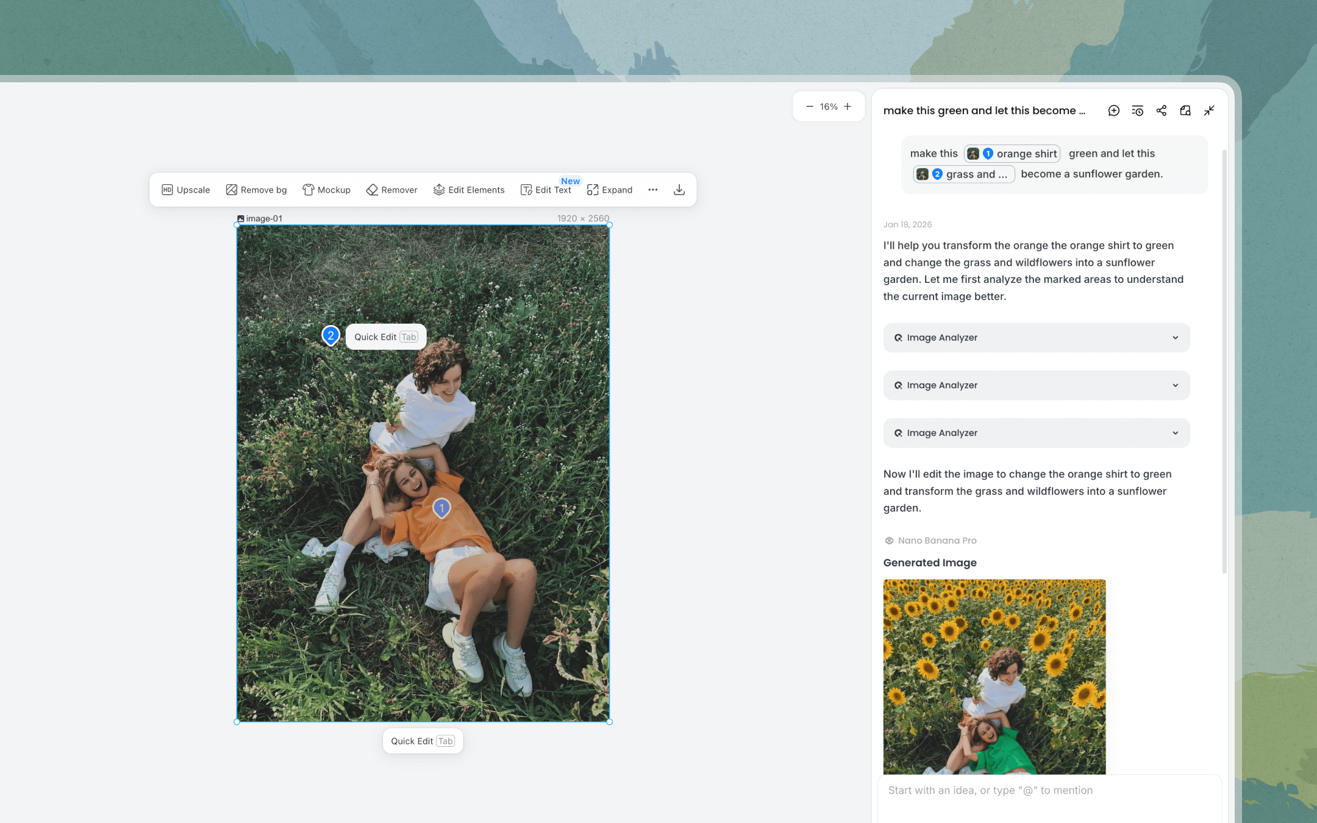Open the Remove bg tool
This screenshot has height=823, width=1317.
pyautogui.click(x=255, y=190)
